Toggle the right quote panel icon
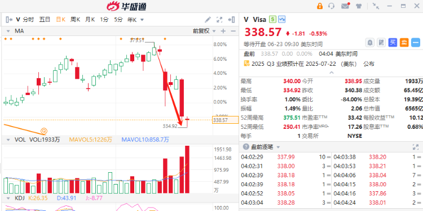 click(x=231, y=20)
